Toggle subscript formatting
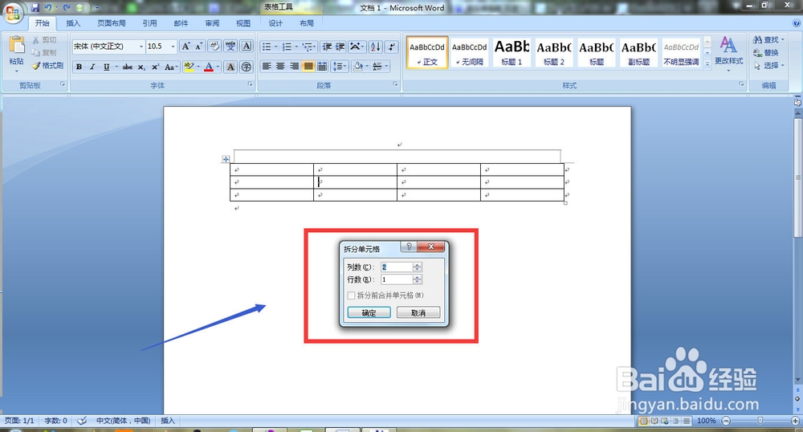Screen dimensions: 803x432 coord(141,67)
